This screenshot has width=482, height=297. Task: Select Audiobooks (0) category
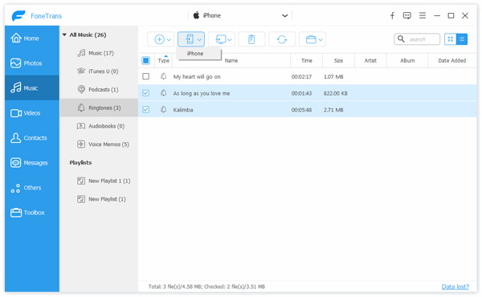point(99,126)
